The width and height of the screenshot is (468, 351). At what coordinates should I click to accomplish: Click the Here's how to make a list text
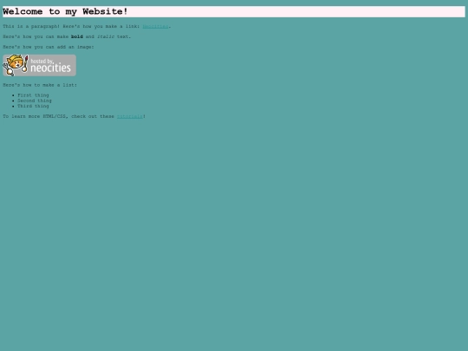pyautogui.click(x=40, y=85)
